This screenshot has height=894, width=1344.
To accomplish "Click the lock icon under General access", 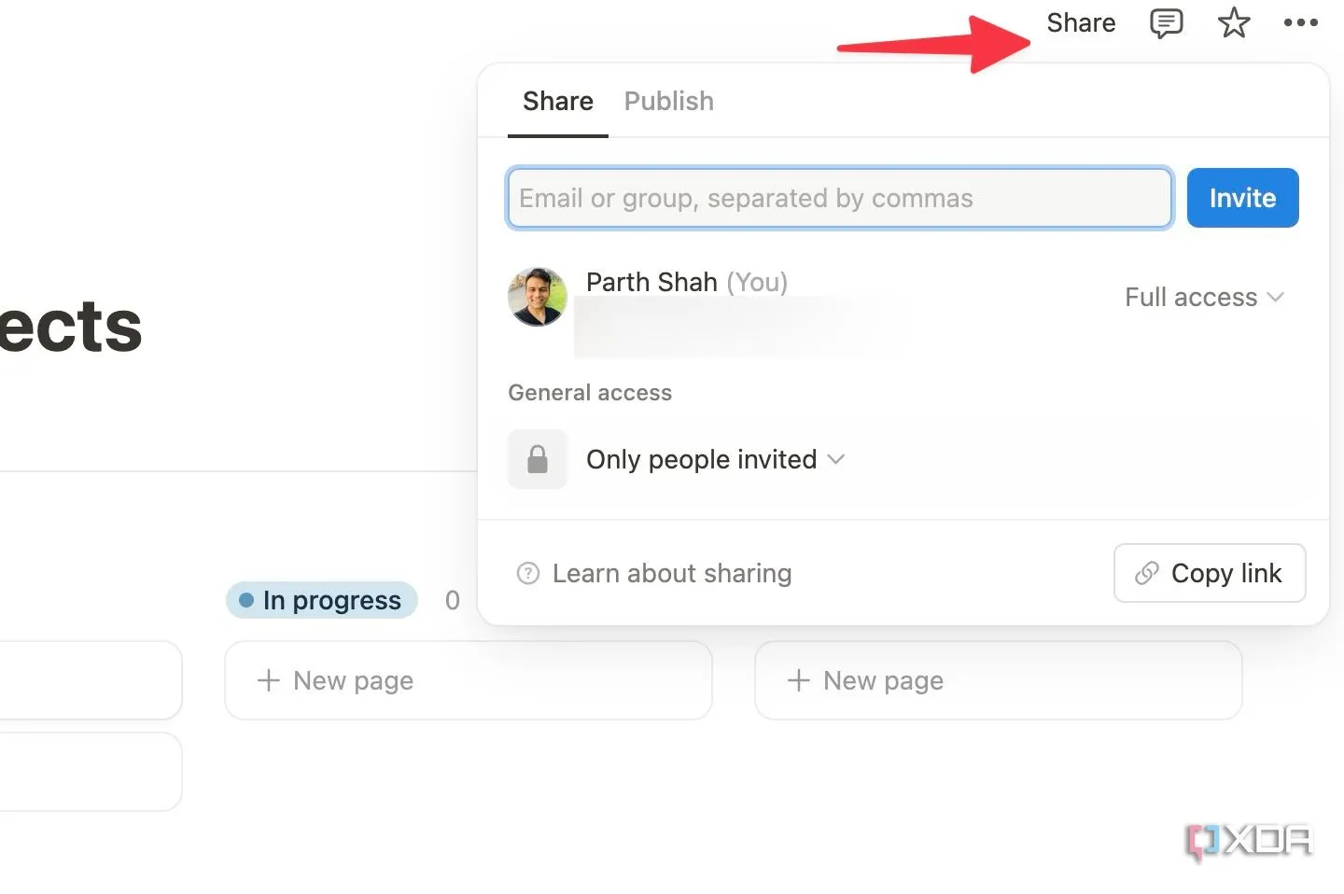I will (x=538, y=459).
